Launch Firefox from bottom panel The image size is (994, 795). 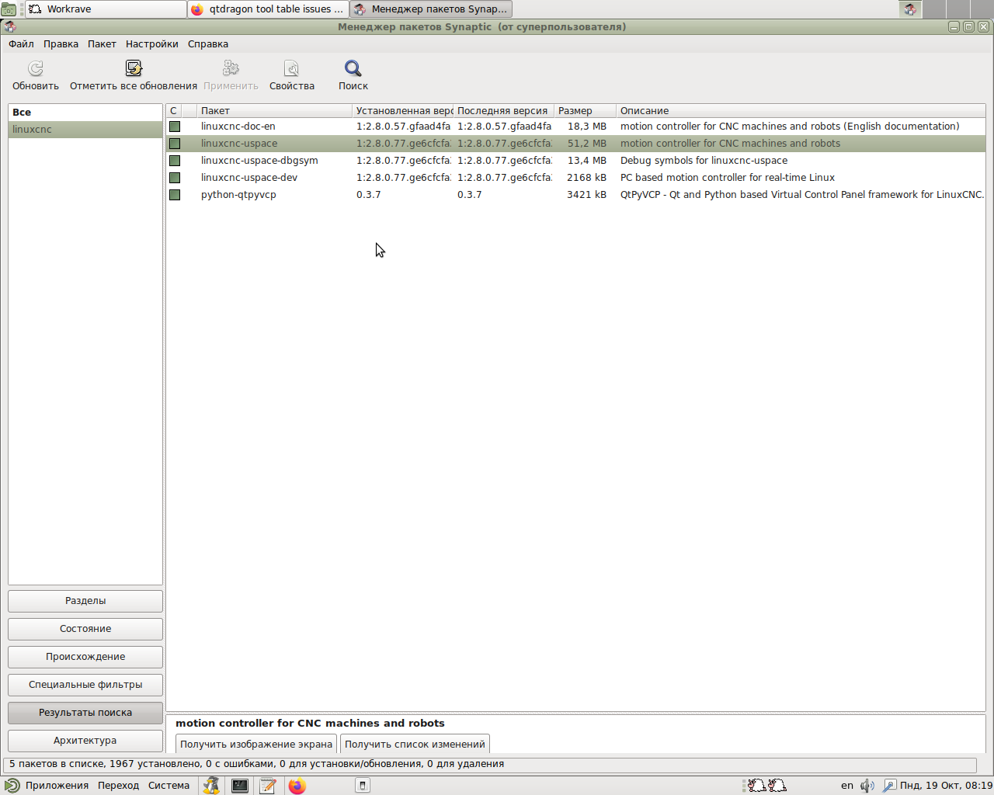pos(297,786)
